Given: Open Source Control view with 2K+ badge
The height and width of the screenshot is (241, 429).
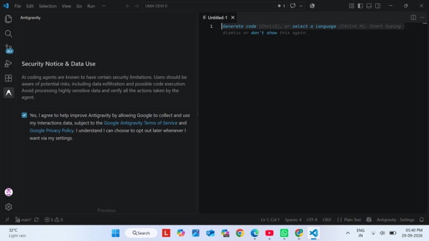Looking at the screenshot, I should pos(9,49).
